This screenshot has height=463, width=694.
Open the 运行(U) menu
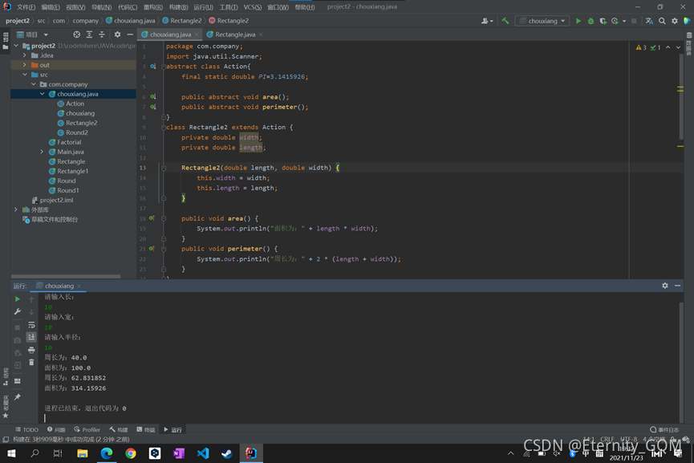pyautogui.click(x=203, y=7)
